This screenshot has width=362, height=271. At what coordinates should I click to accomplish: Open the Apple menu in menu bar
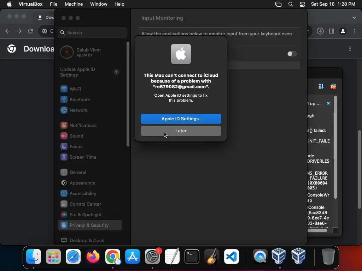[9, 4]
